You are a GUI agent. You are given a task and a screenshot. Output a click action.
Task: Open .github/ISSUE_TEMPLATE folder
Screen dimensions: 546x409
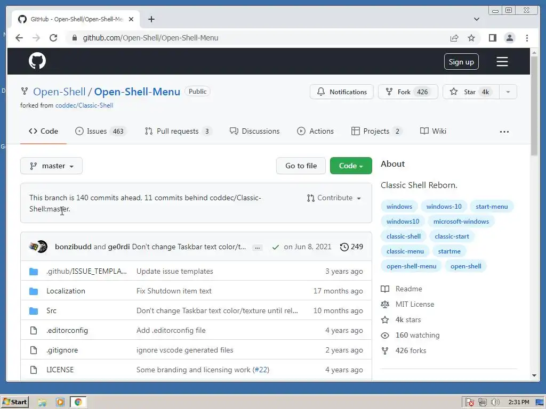coord(86,271)
